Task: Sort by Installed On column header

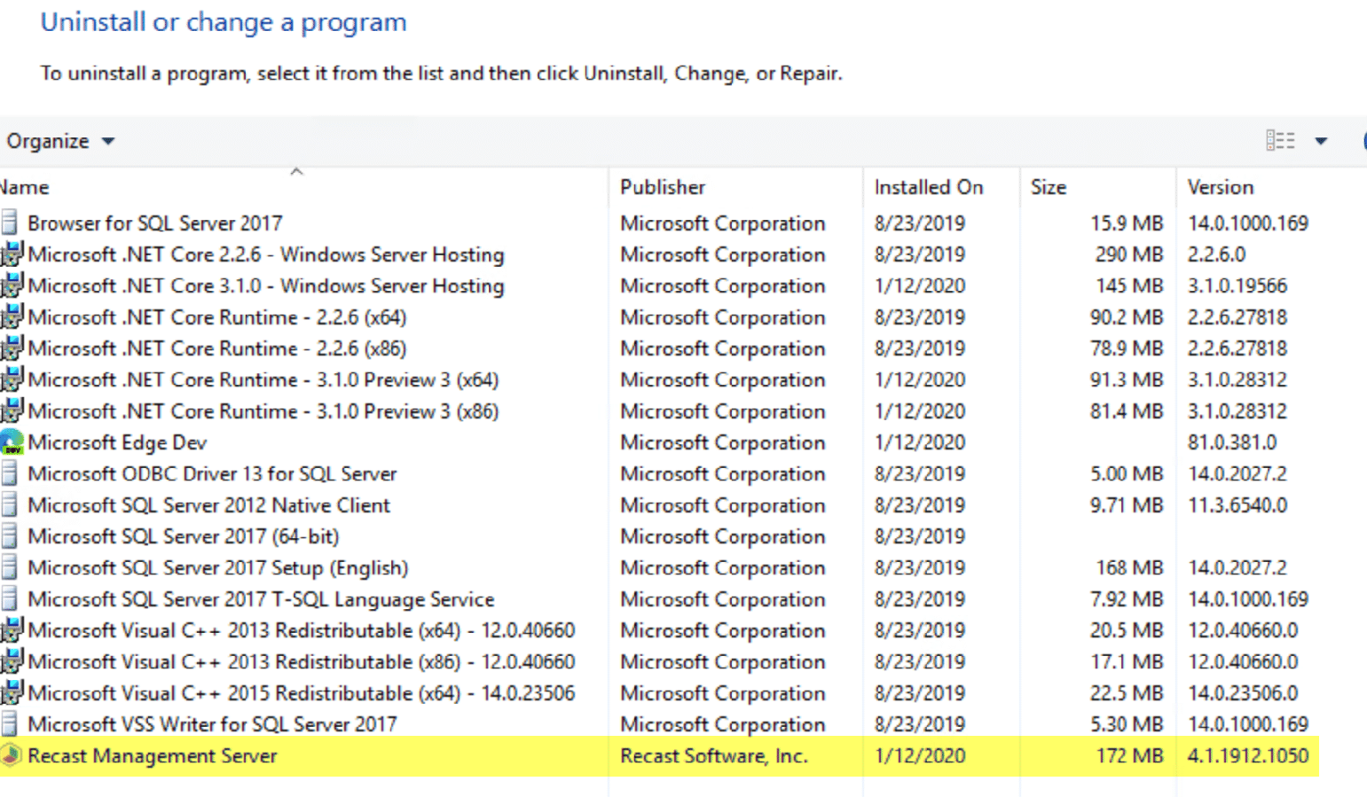Action: click(x=929, y=187)
